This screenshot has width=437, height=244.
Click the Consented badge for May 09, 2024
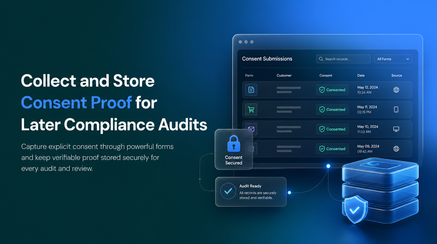click(x=332, y=149)
